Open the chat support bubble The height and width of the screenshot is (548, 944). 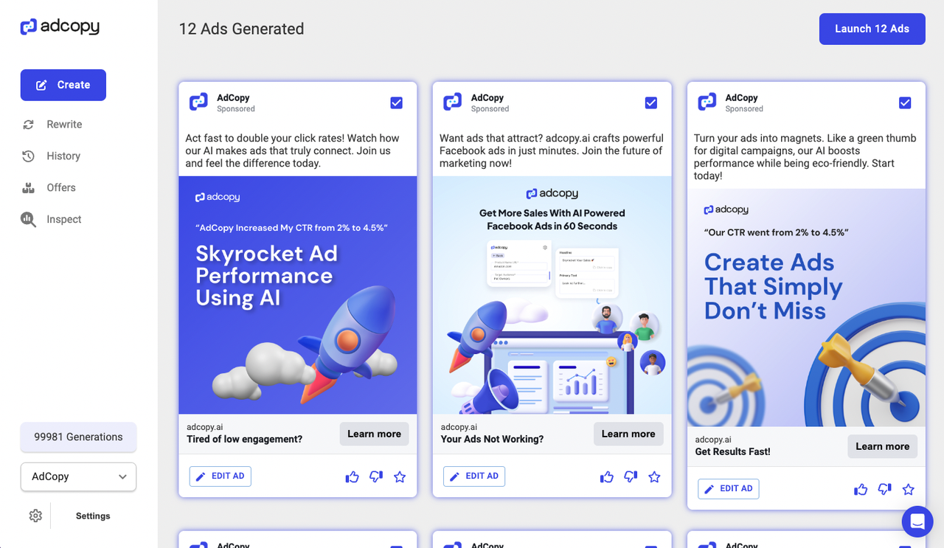click(x=917, y=521)
